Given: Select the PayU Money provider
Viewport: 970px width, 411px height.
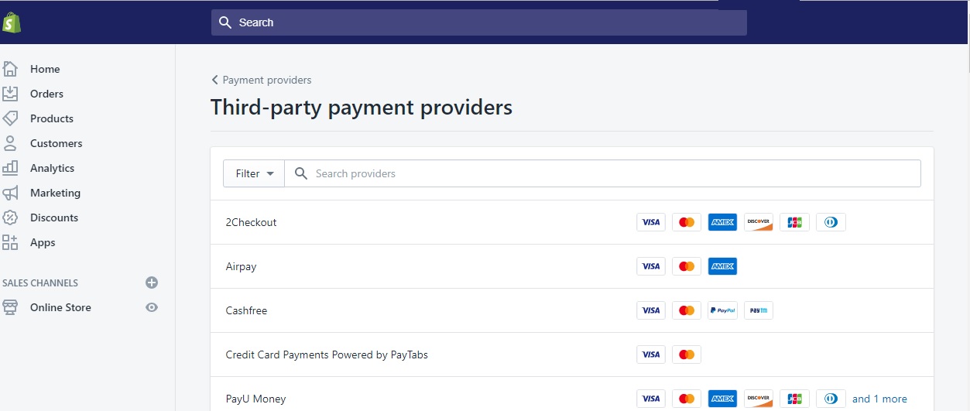Looking at the screenshot, I should point(572,395).
